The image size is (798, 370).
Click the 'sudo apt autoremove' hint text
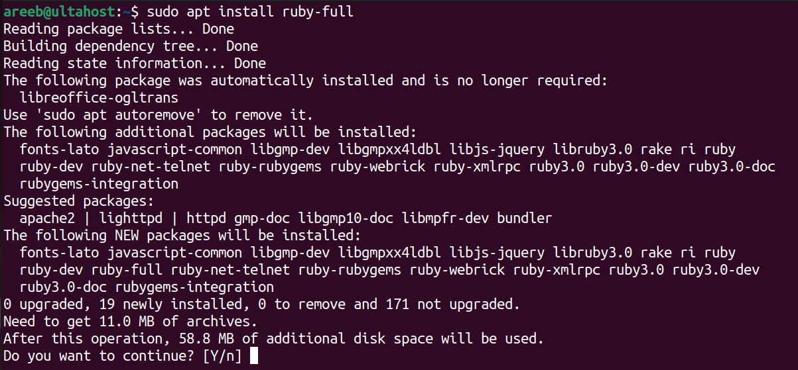point(120,115)
